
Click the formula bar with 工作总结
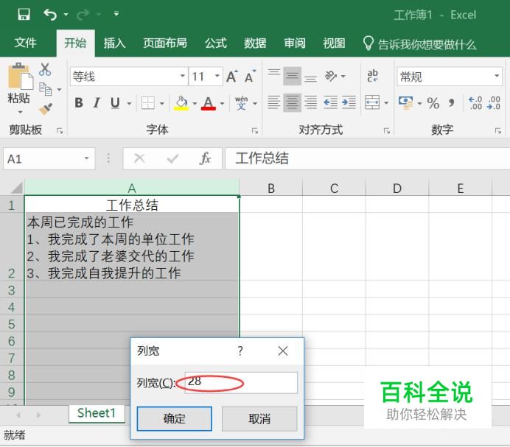coord(368,158)
